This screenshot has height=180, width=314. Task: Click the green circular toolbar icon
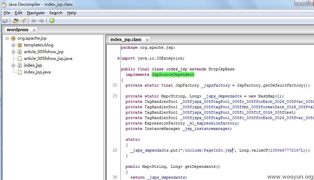tap(52, 21)
